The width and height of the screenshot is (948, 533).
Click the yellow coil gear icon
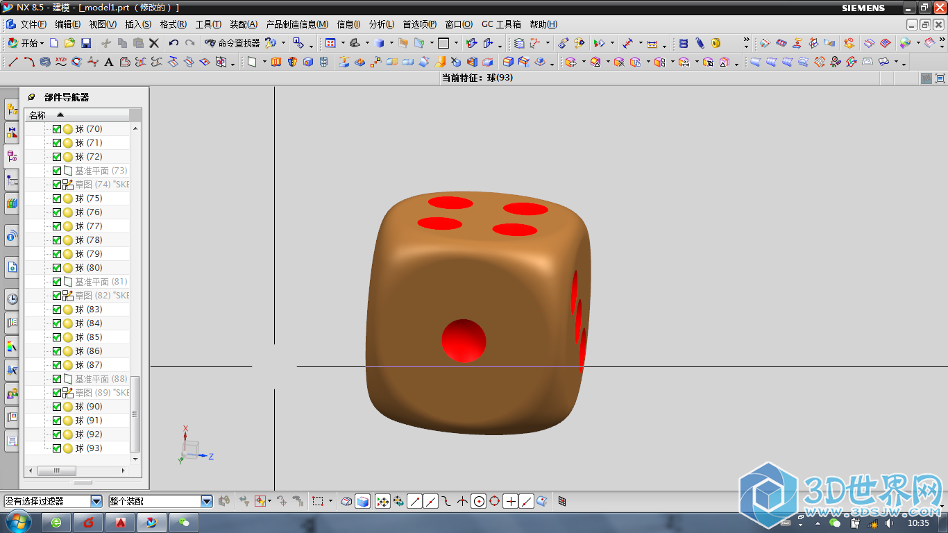click(x=716, y=43)
